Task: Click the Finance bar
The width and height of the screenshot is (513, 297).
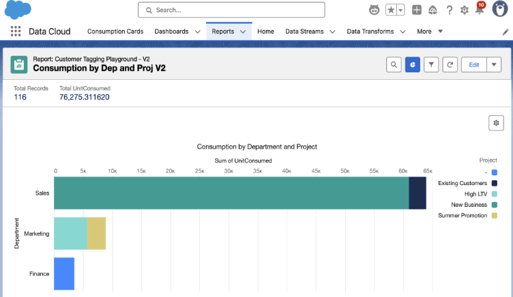Action: pos(64,274)
